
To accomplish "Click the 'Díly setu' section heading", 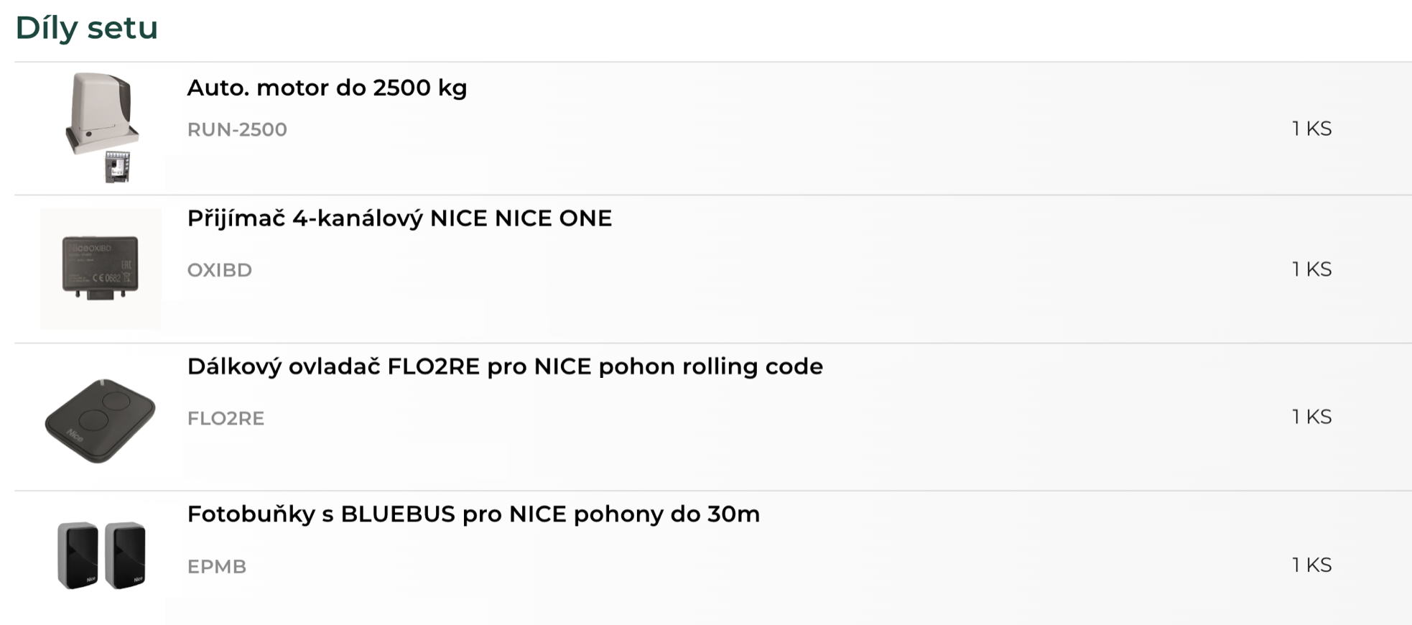I will tap(86, 27).
